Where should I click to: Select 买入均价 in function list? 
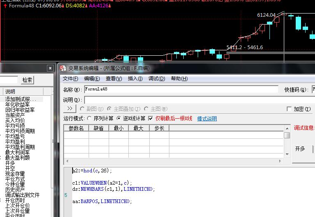(15, 120)
